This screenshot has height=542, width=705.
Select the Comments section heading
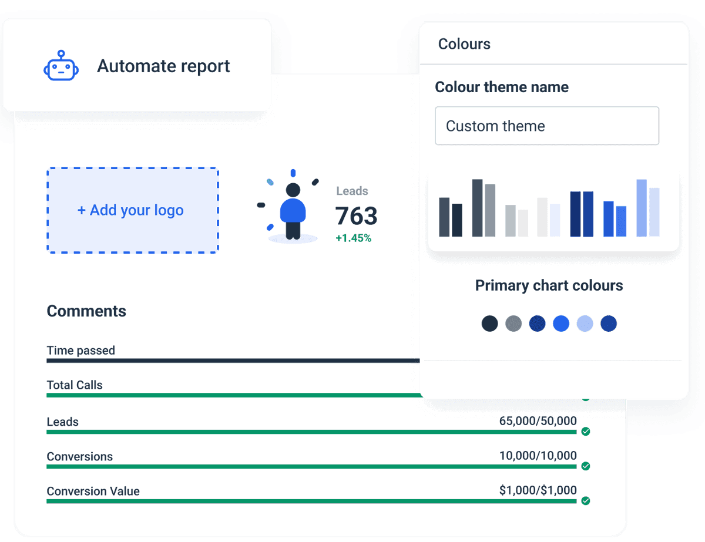click(x=86, y=311)
